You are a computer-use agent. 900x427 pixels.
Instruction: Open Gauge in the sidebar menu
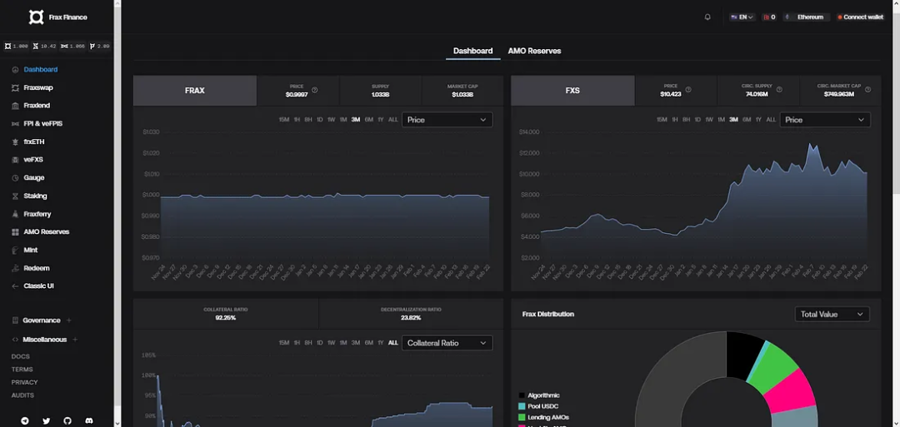pyautogui.click(x=34, y=177)
